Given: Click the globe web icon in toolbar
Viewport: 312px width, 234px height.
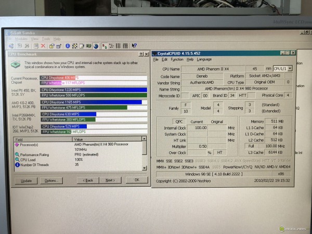Looking at the screenshot, I should [x=96, y=46].
